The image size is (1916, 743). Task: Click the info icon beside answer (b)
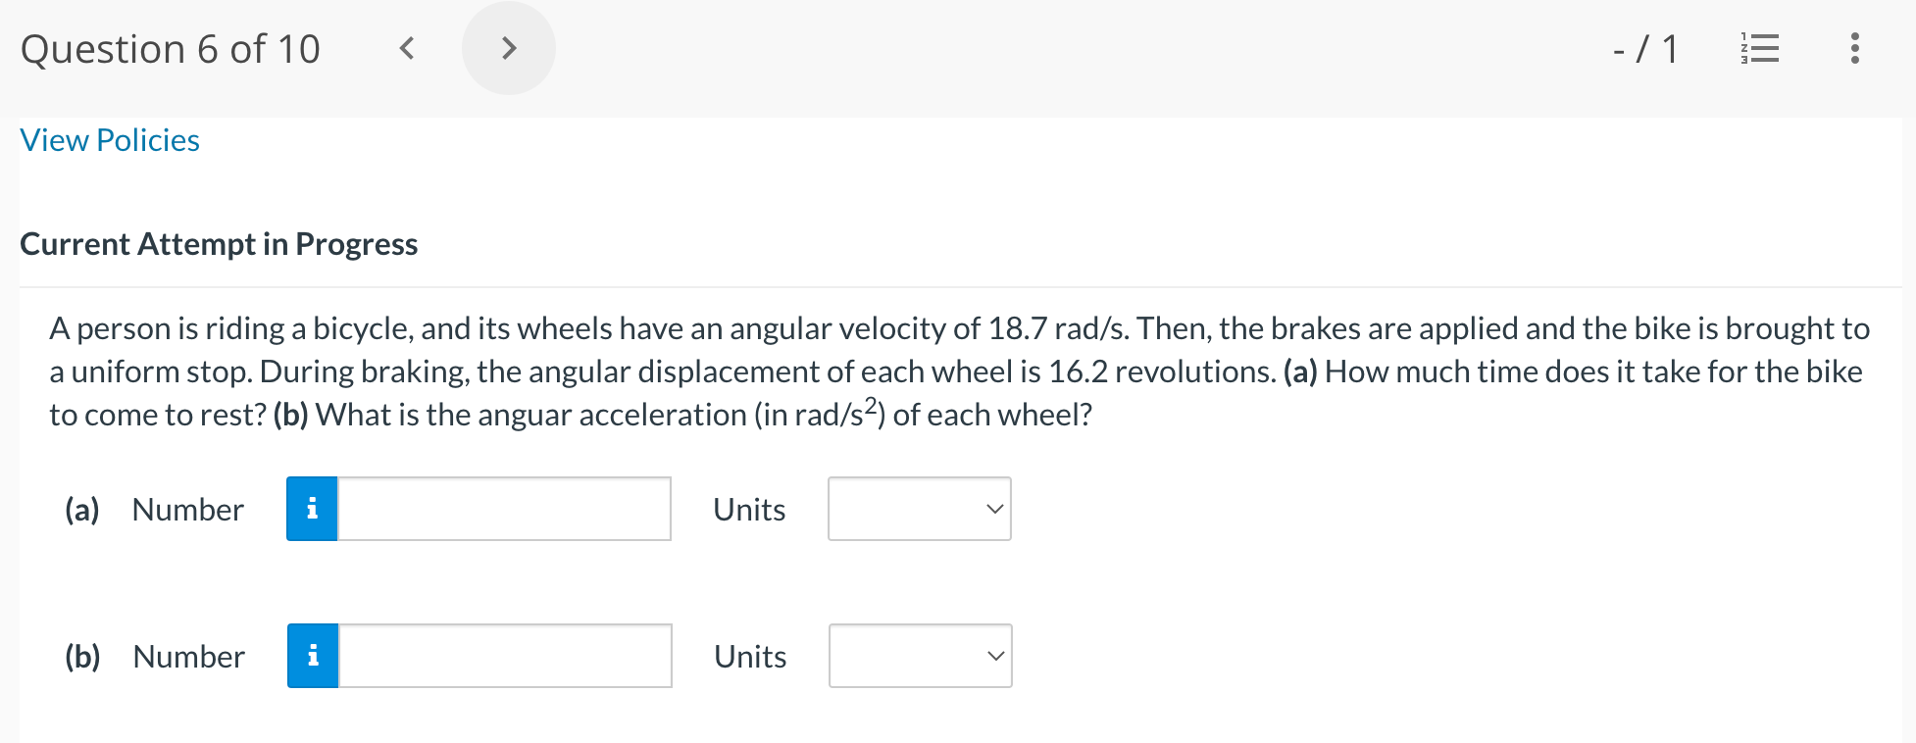coord(312,656)
